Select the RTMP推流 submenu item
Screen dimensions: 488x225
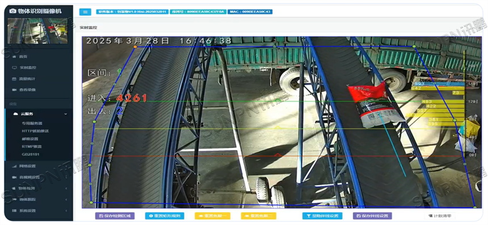pos(31,146)
